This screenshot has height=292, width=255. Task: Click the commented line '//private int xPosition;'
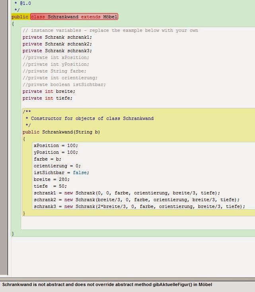pos(56,57)
